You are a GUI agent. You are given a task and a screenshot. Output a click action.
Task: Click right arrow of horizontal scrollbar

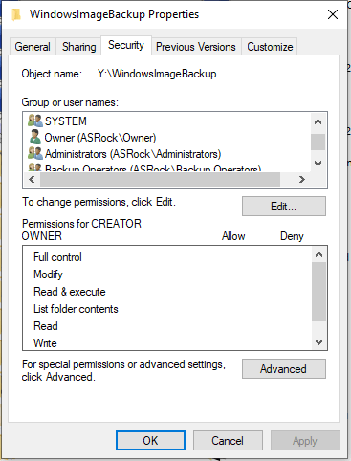[302, 180]
